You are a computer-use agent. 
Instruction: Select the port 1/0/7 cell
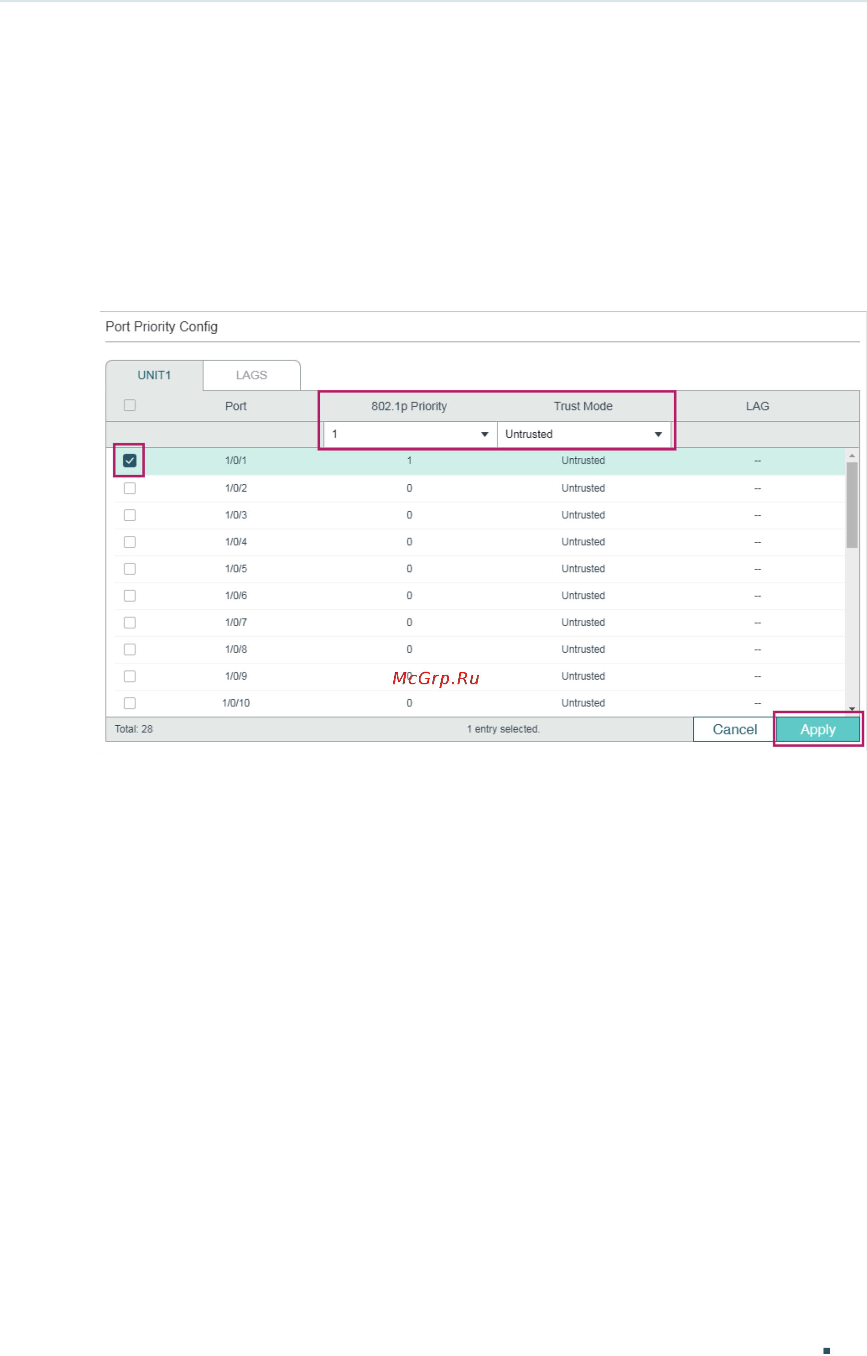pyautogui.click(x=236, y=622)
